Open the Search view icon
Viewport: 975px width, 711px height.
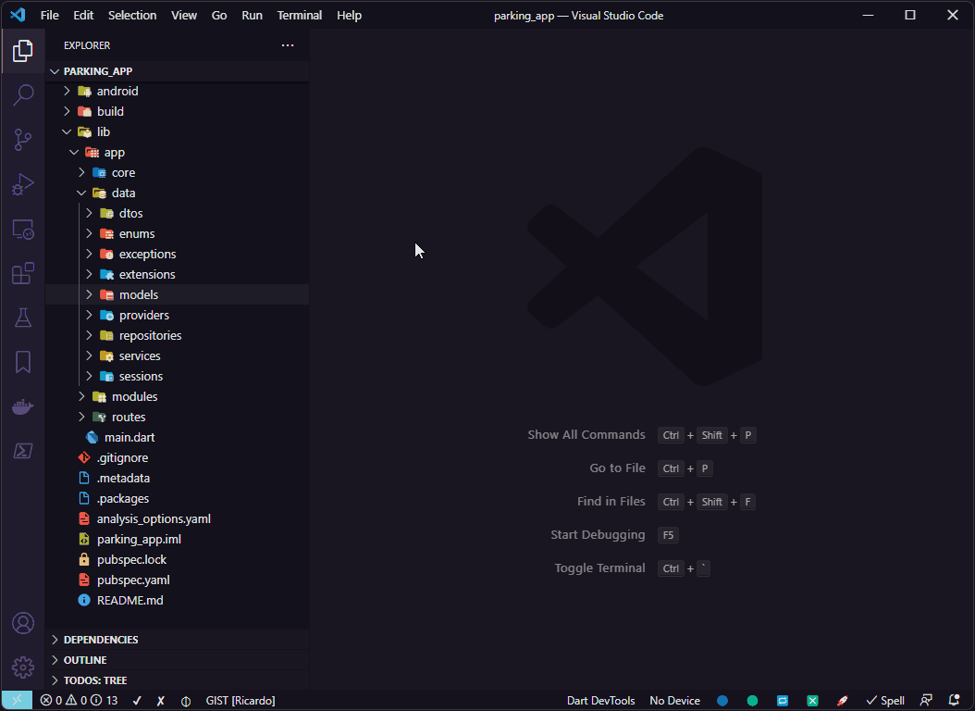[23, 95]
